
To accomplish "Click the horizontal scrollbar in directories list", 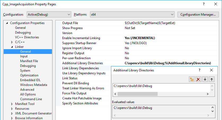I will coord(137,94).
